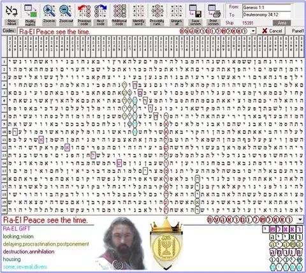306x273 pixels.
Task: Click the Identify word grid icon
Action: tap(138, 11)
